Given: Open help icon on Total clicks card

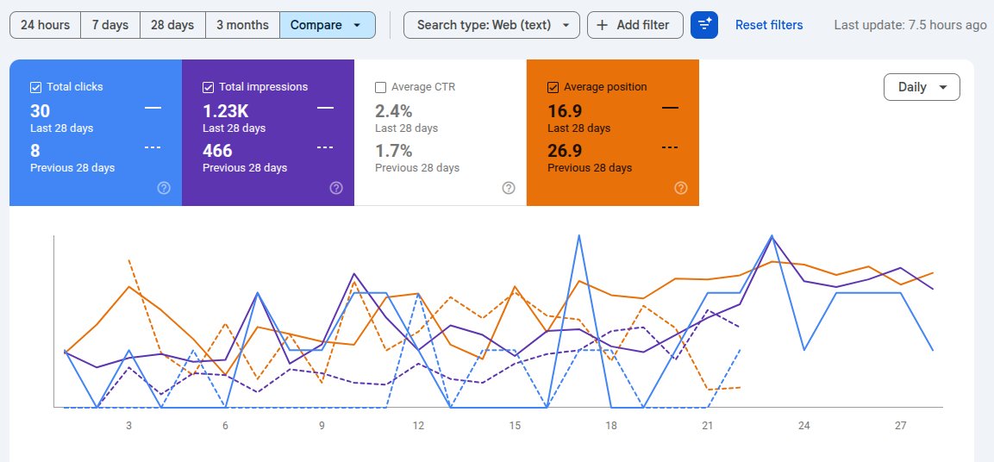Looking at the screenshot, I should tap(164, 188).
